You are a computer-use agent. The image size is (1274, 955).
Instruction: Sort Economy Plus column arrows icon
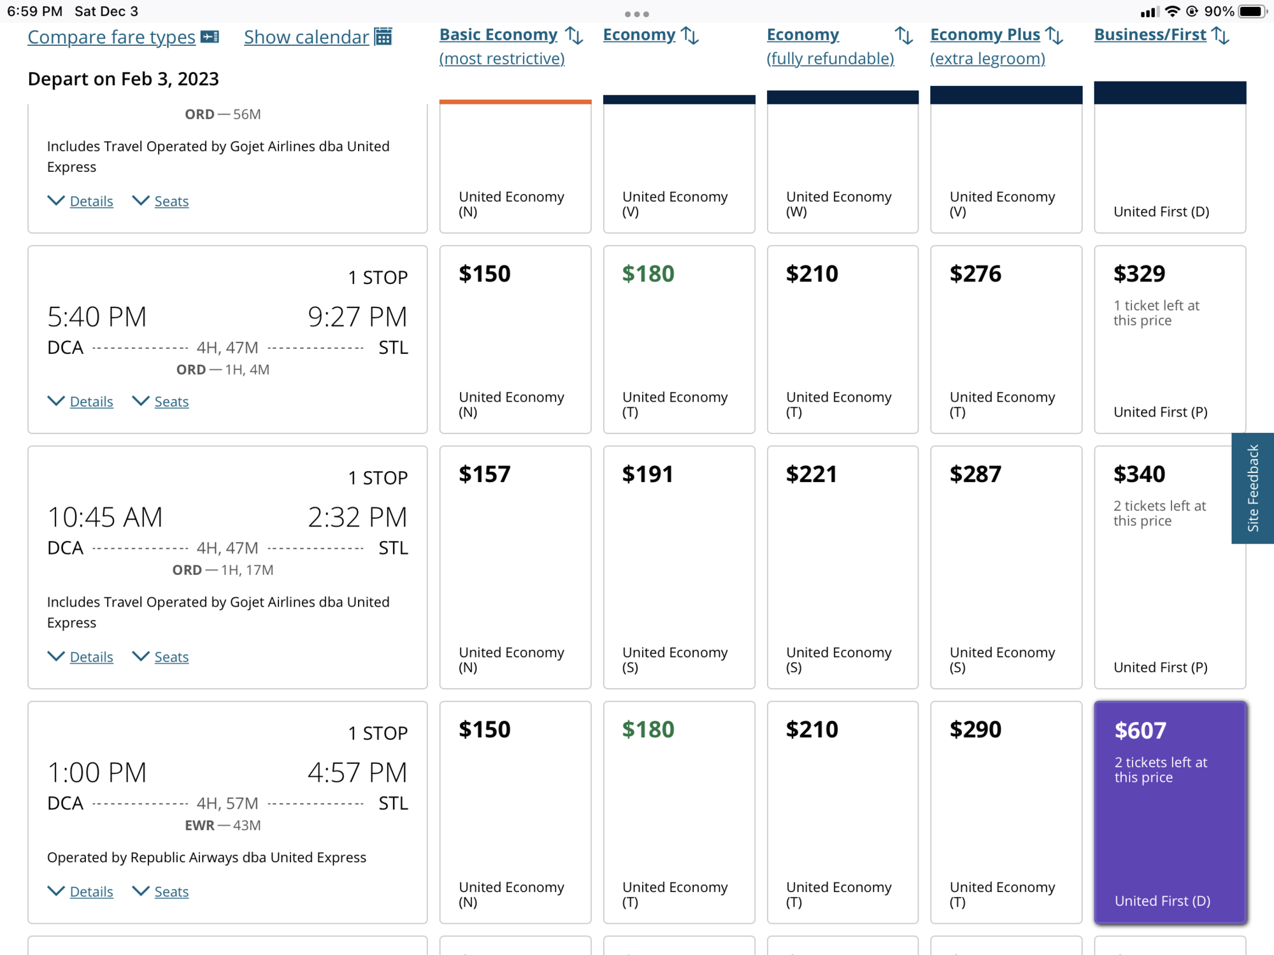1054,35
